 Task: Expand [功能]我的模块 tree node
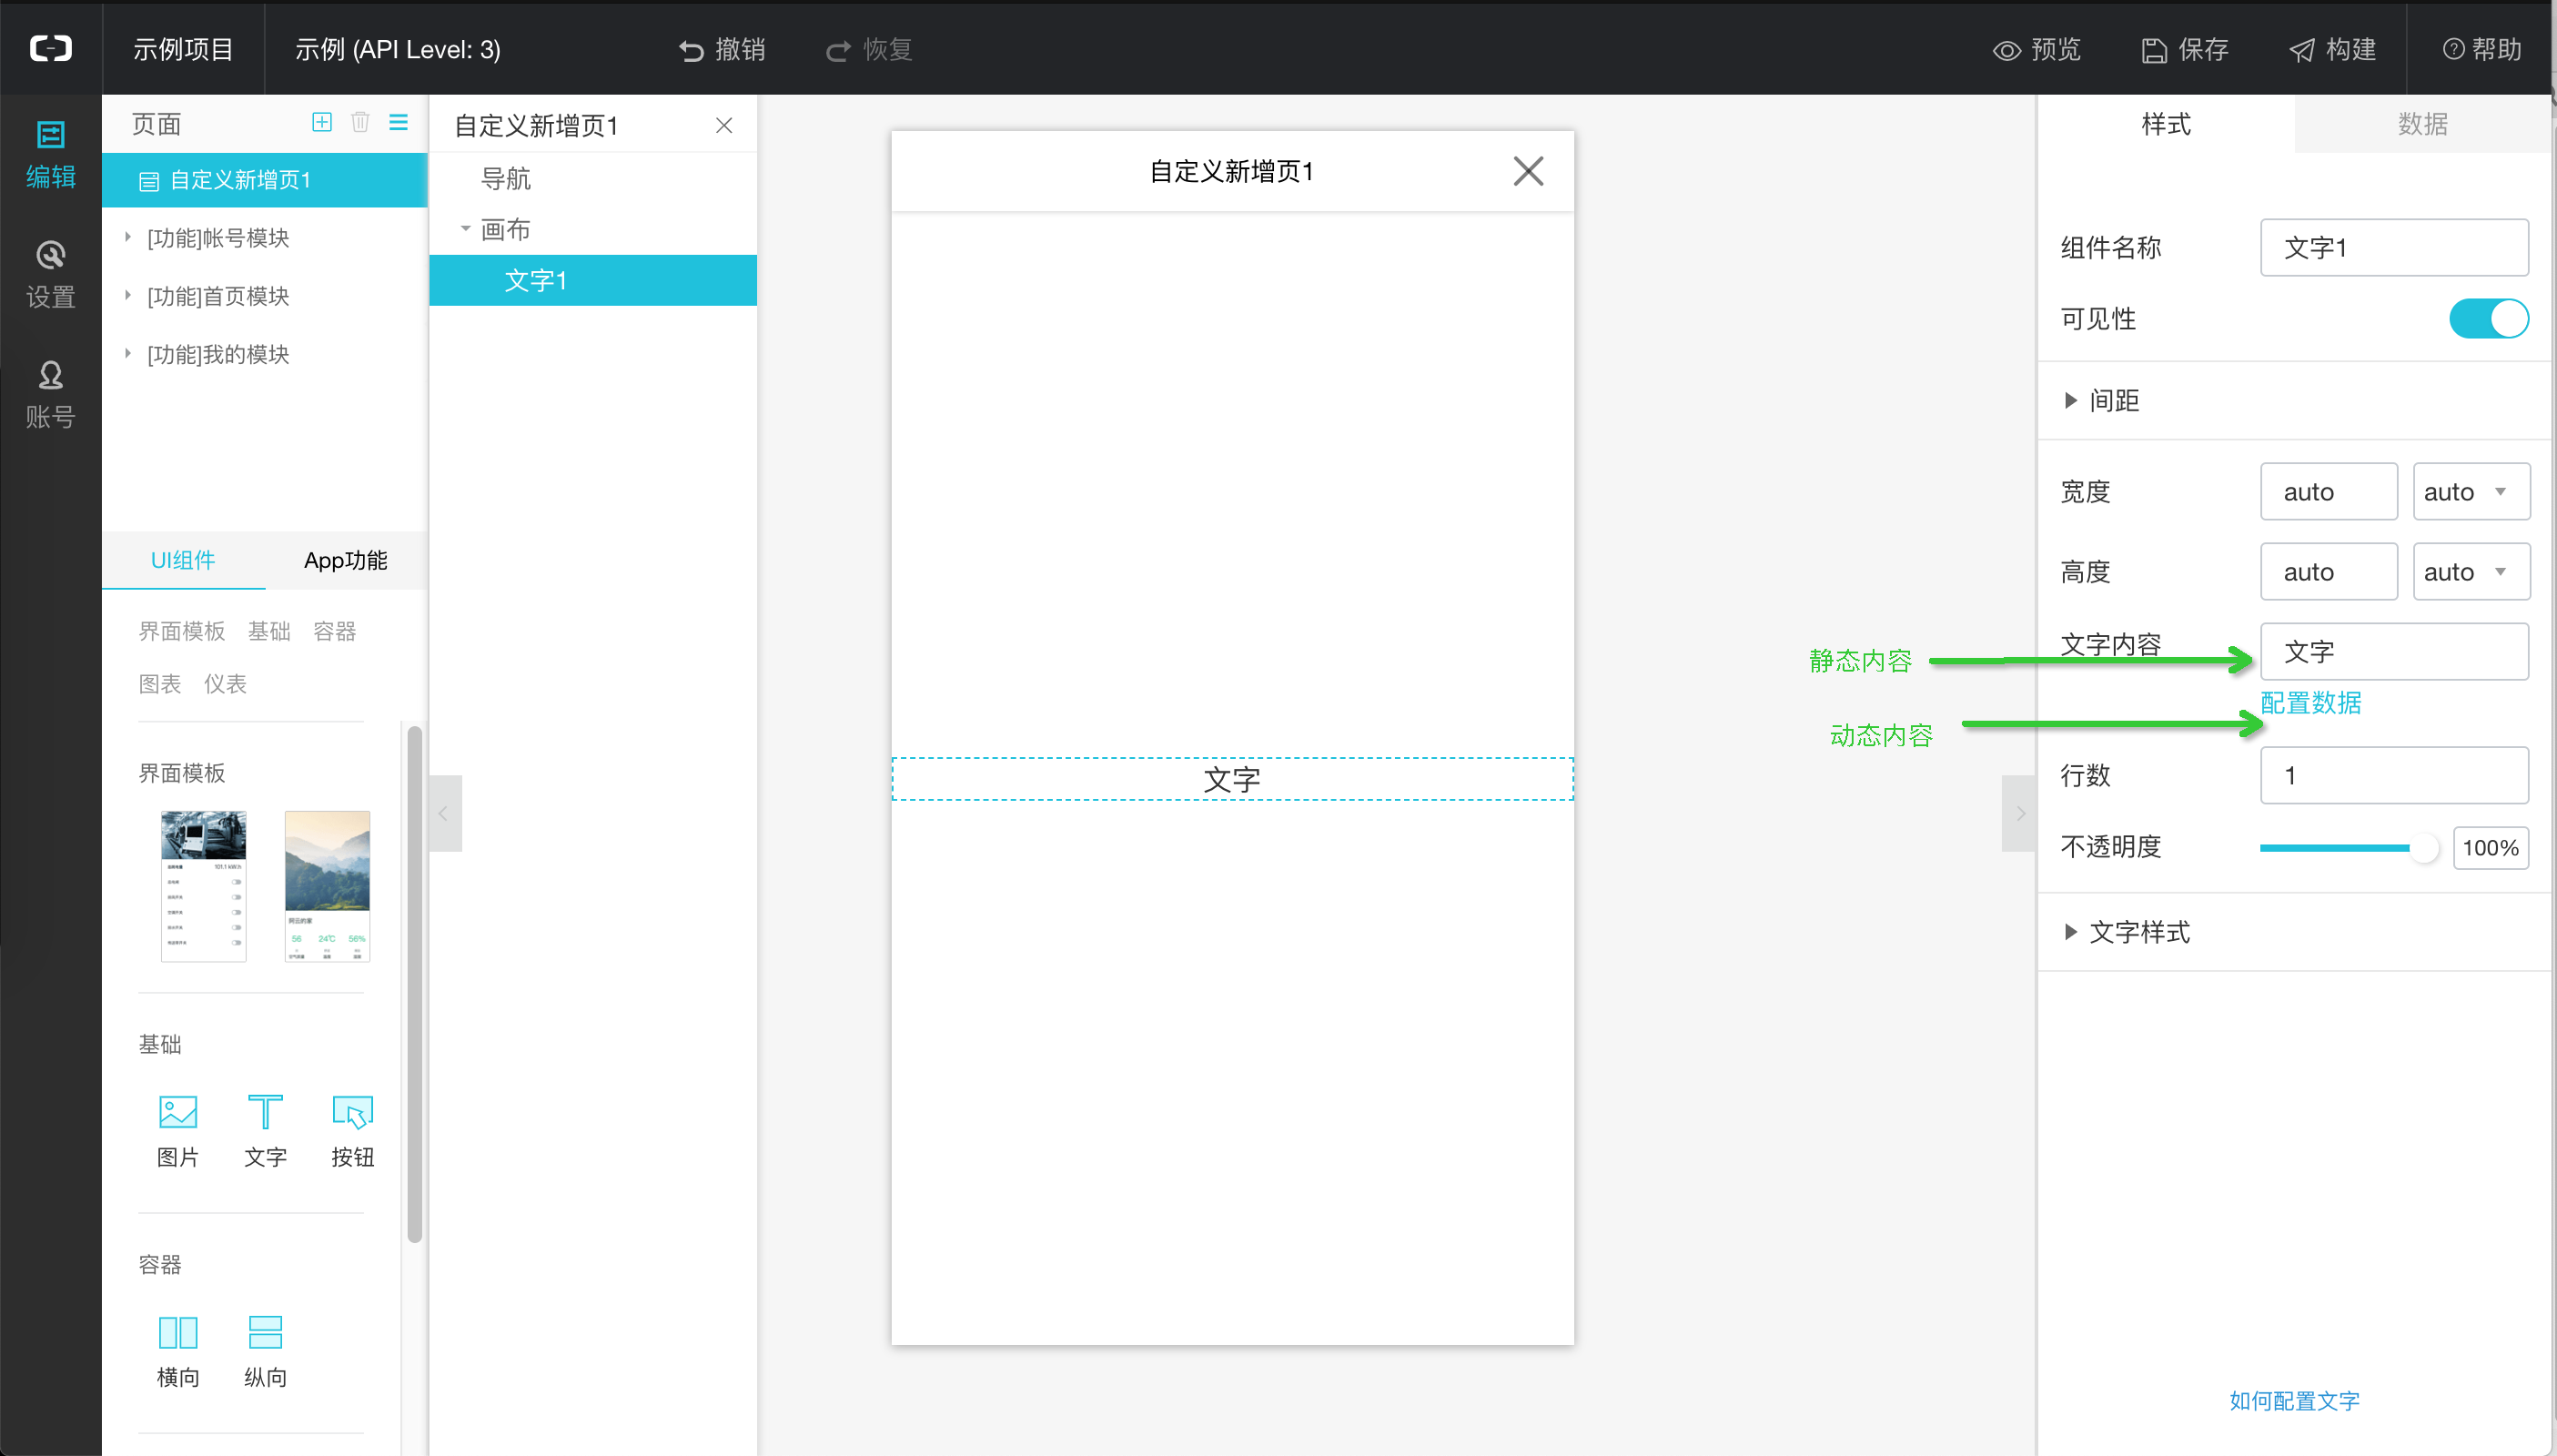128,353
